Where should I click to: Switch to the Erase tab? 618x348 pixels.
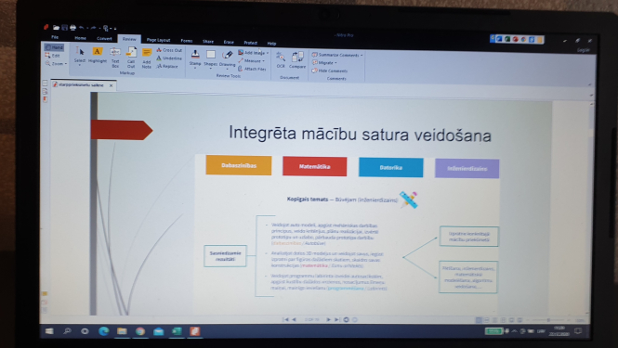(229, 42)
